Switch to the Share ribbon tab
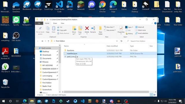 coord(55,23)
